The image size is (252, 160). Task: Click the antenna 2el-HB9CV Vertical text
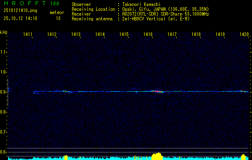(x=143, y=19)
